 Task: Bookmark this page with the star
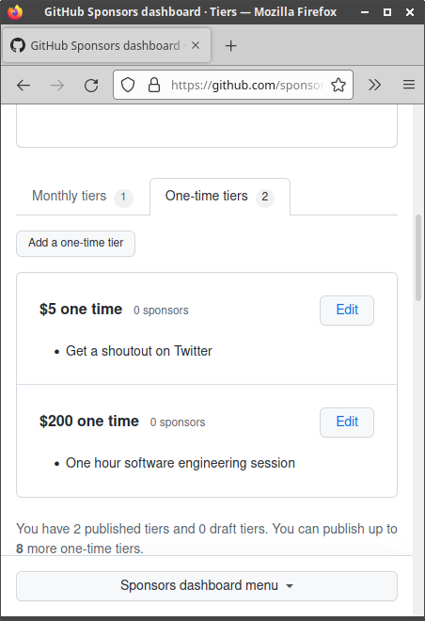[338, 85]
